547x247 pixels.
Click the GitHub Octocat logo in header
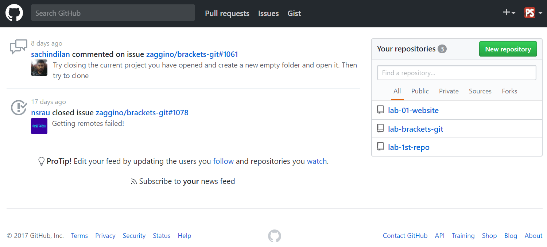tap(14, 13)
